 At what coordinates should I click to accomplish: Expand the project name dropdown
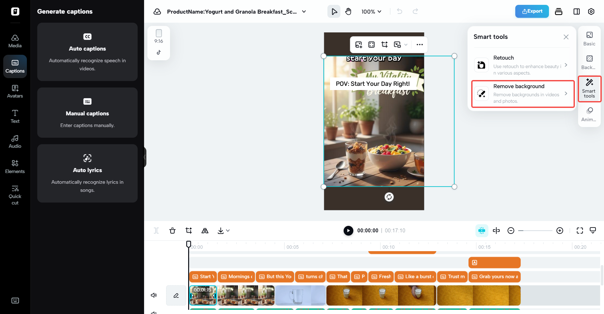click(304, 12)
